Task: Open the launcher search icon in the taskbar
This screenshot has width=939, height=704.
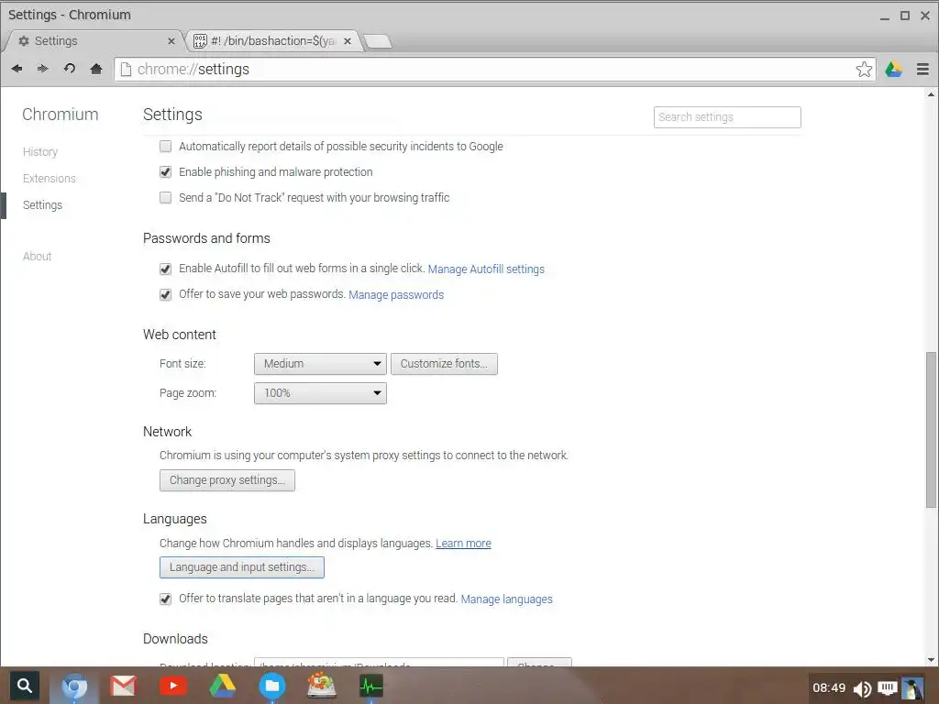Action: 25,686
